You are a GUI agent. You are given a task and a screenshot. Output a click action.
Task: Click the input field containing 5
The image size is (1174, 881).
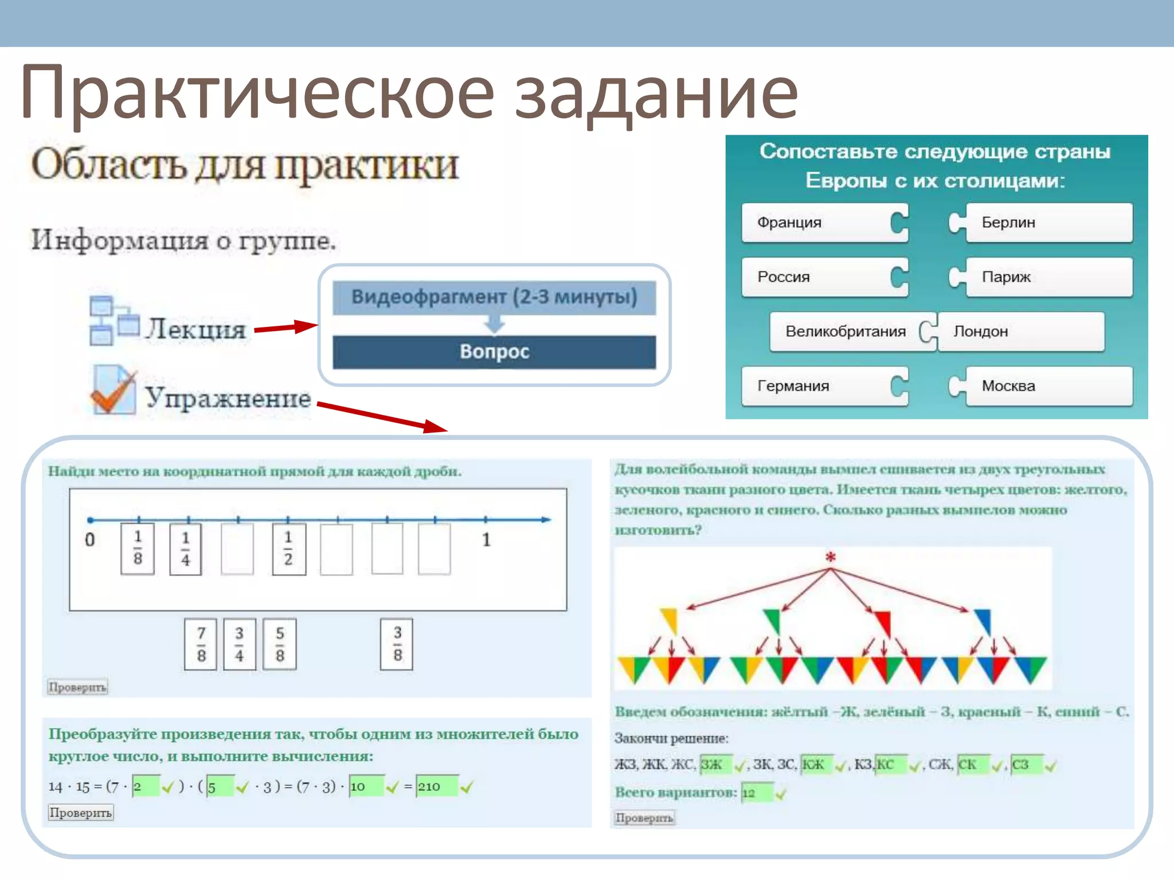220,786
